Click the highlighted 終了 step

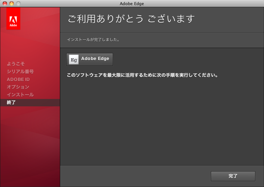coord(11,102)
